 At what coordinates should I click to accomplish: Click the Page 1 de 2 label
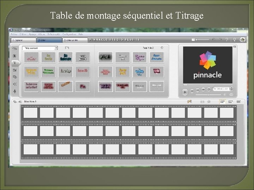coord(148,48)
